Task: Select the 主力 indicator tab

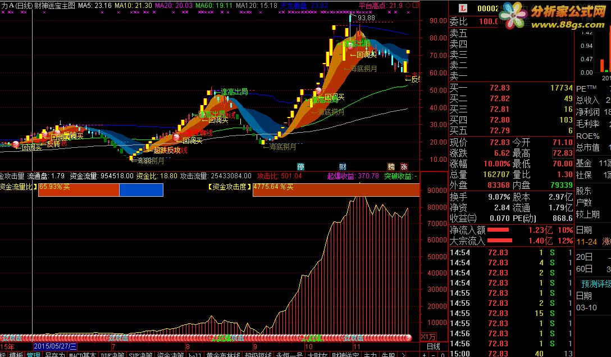Action: click(x=370, y=354)
